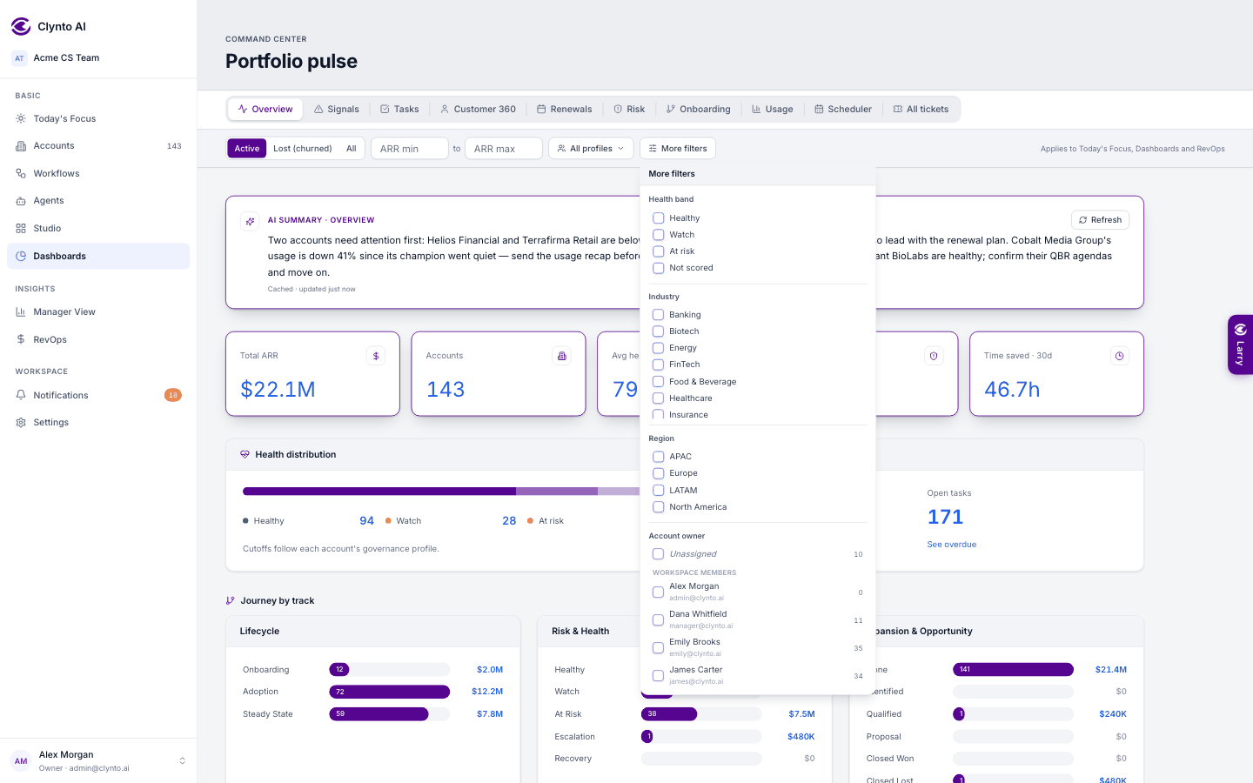1253x783 pixels.
Task: Click the AM user avatar
Action: [x=21, y=761]
